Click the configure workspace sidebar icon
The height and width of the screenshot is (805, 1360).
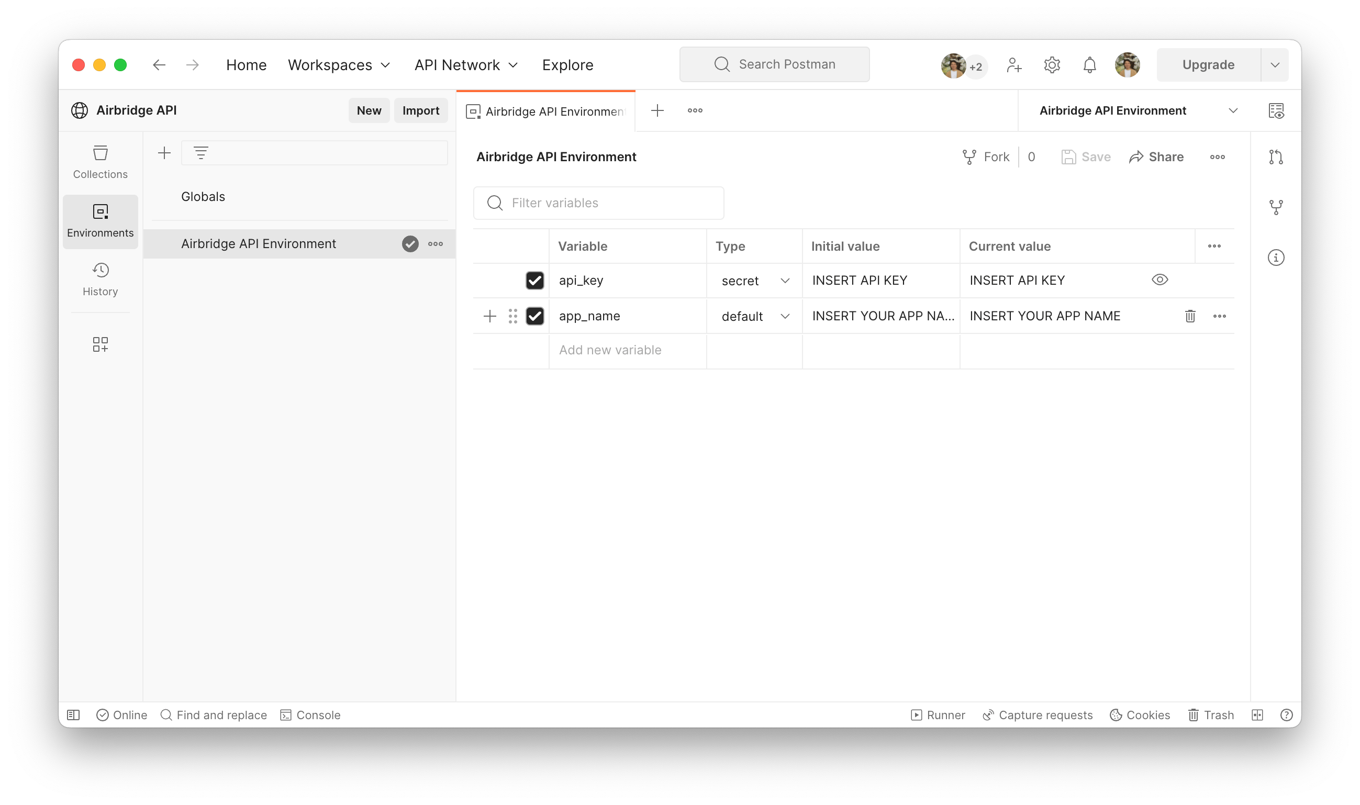pos(101,344)
